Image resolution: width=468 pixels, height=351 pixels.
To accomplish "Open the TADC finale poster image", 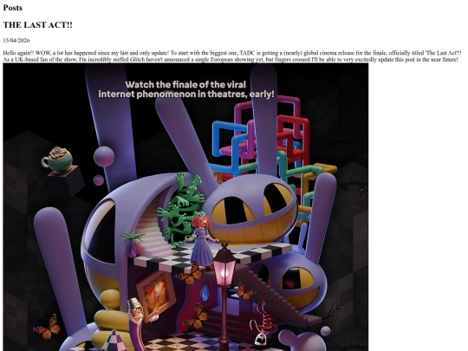I will click(185, 207).
